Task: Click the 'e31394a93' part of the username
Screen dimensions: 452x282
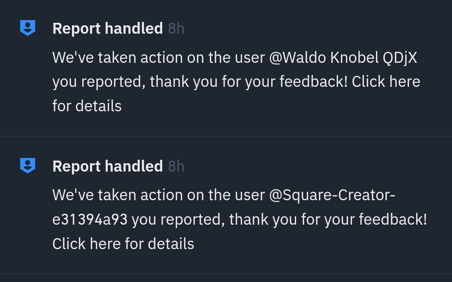Action: pyautogui.click(x=90, y=220)
